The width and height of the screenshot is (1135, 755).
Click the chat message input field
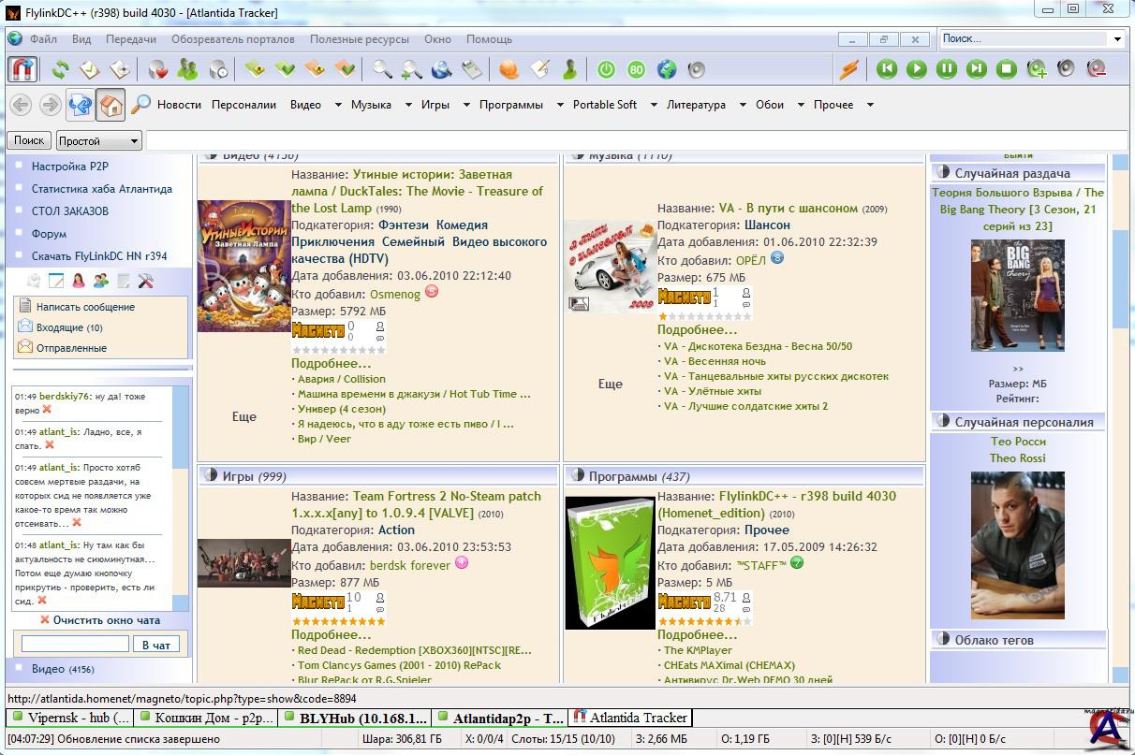75,645
